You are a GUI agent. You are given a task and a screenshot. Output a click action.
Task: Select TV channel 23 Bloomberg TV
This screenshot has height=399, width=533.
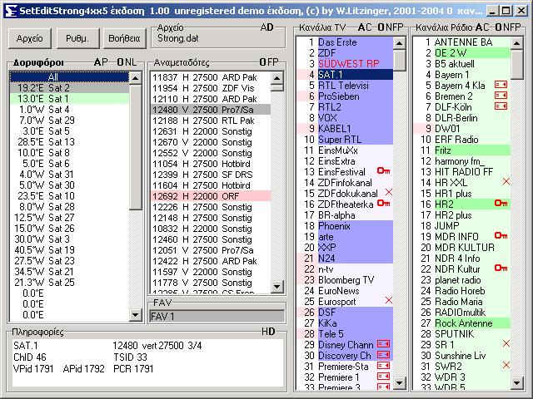[x=345, y=280]
